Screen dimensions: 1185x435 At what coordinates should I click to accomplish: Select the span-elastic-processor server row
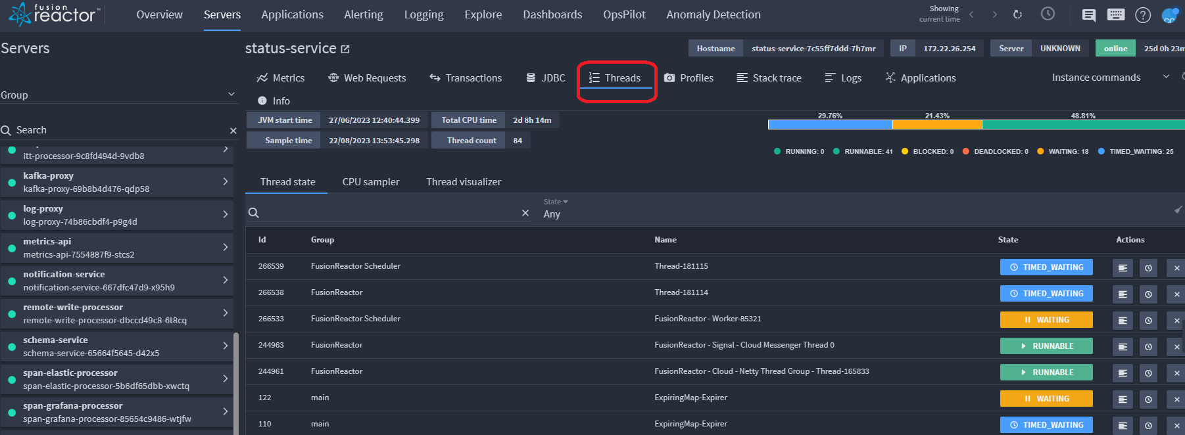coord(117,379)
